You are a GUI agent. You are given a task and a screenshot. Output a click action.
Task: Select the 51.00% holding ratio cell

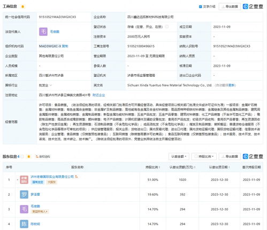pos(153,180)
